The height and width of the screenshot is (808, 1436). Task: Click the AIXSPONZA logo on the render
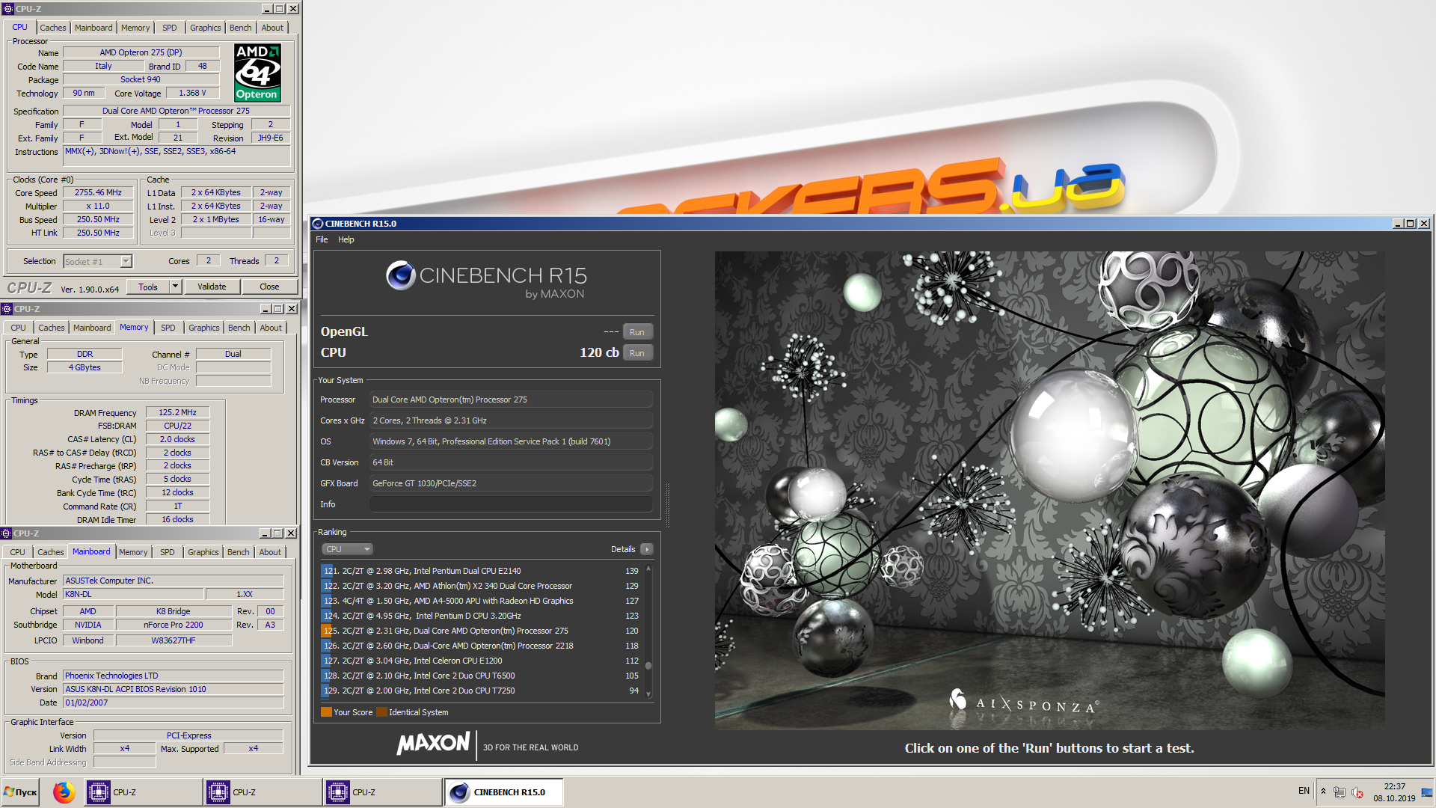tap(1024, 703)
